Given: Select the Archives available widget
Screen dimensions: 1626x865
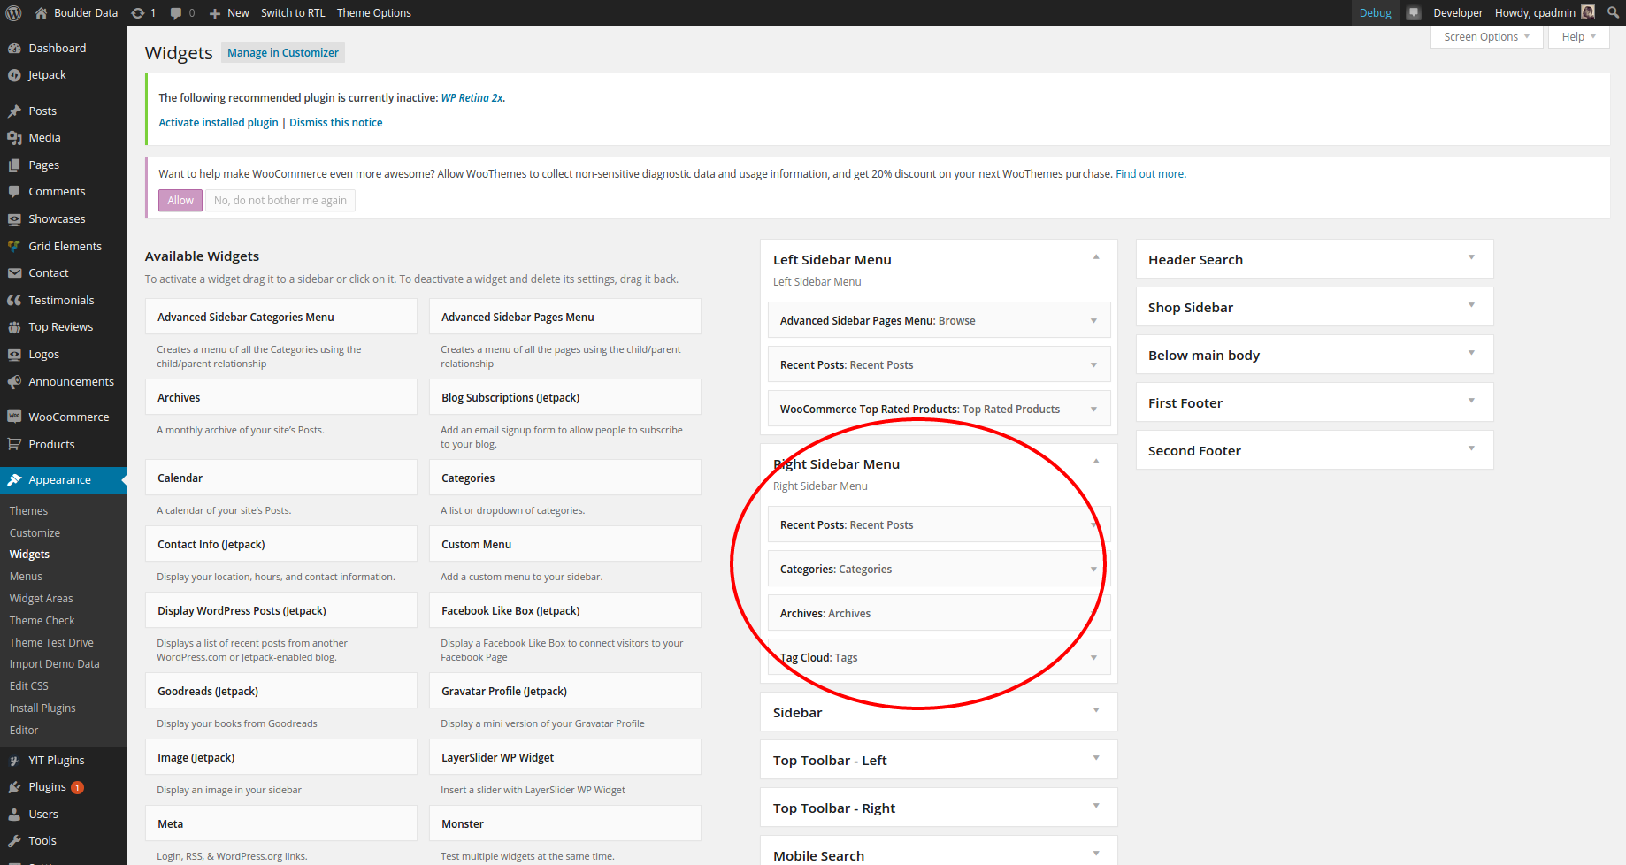Looking at the screenshot, I should (281, 397).
